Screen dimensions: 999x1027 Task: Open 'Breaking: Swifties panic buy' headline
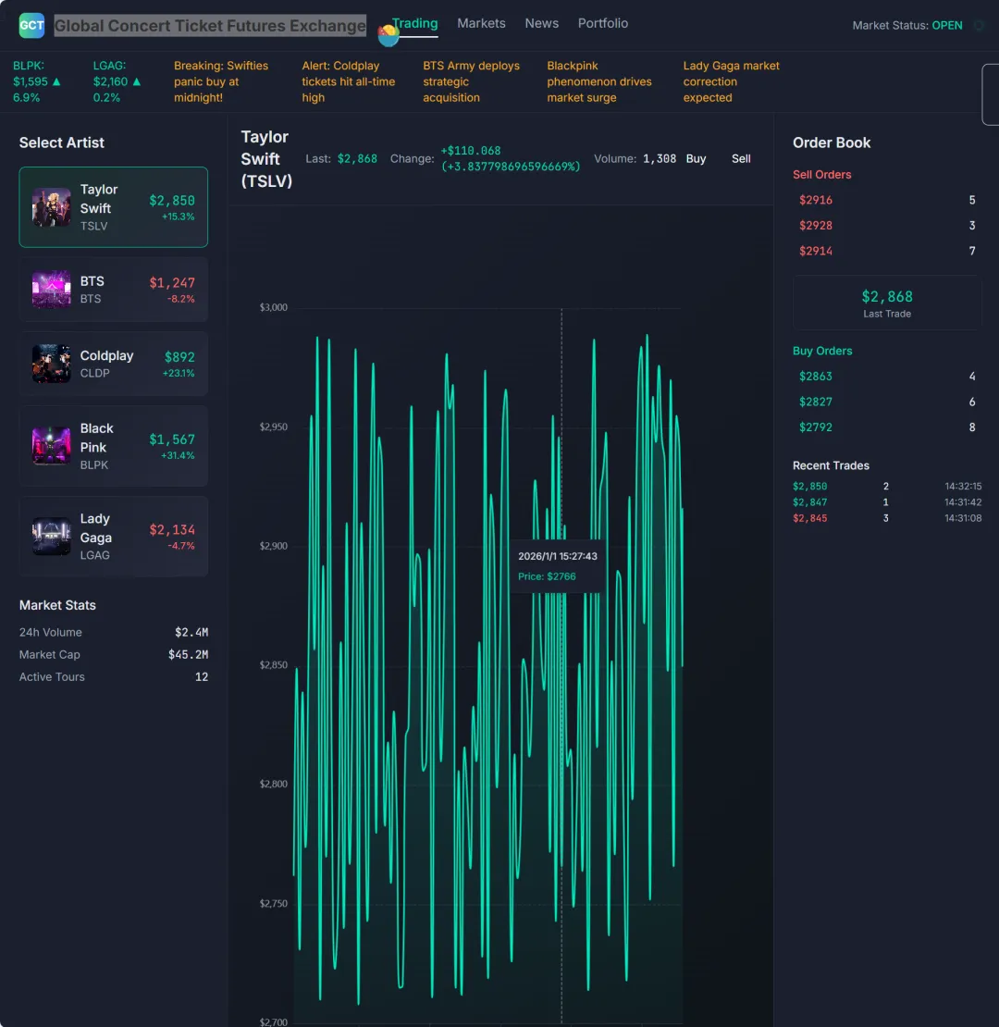click(221, 81)
